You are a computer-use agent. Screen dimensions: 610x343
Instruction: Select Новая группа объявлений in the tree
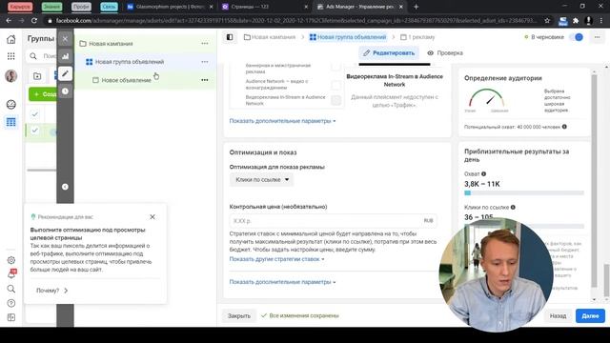tap(130, 62)
